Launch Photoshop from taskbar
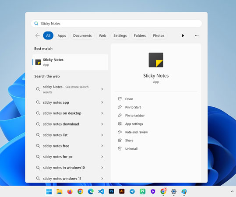236x197 pixels. point(111,191)
